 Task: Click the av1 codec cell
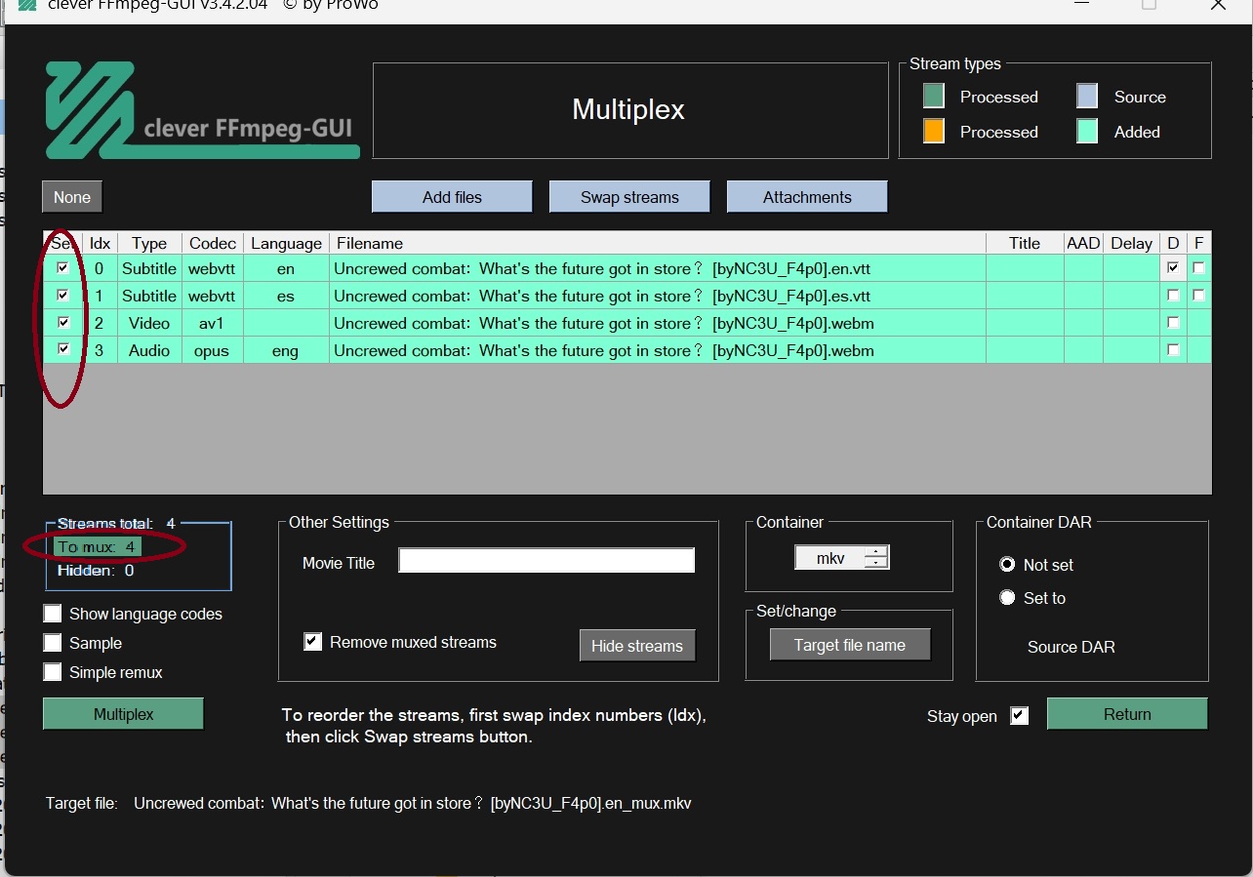pyautogui.click(x=213, y=323)
